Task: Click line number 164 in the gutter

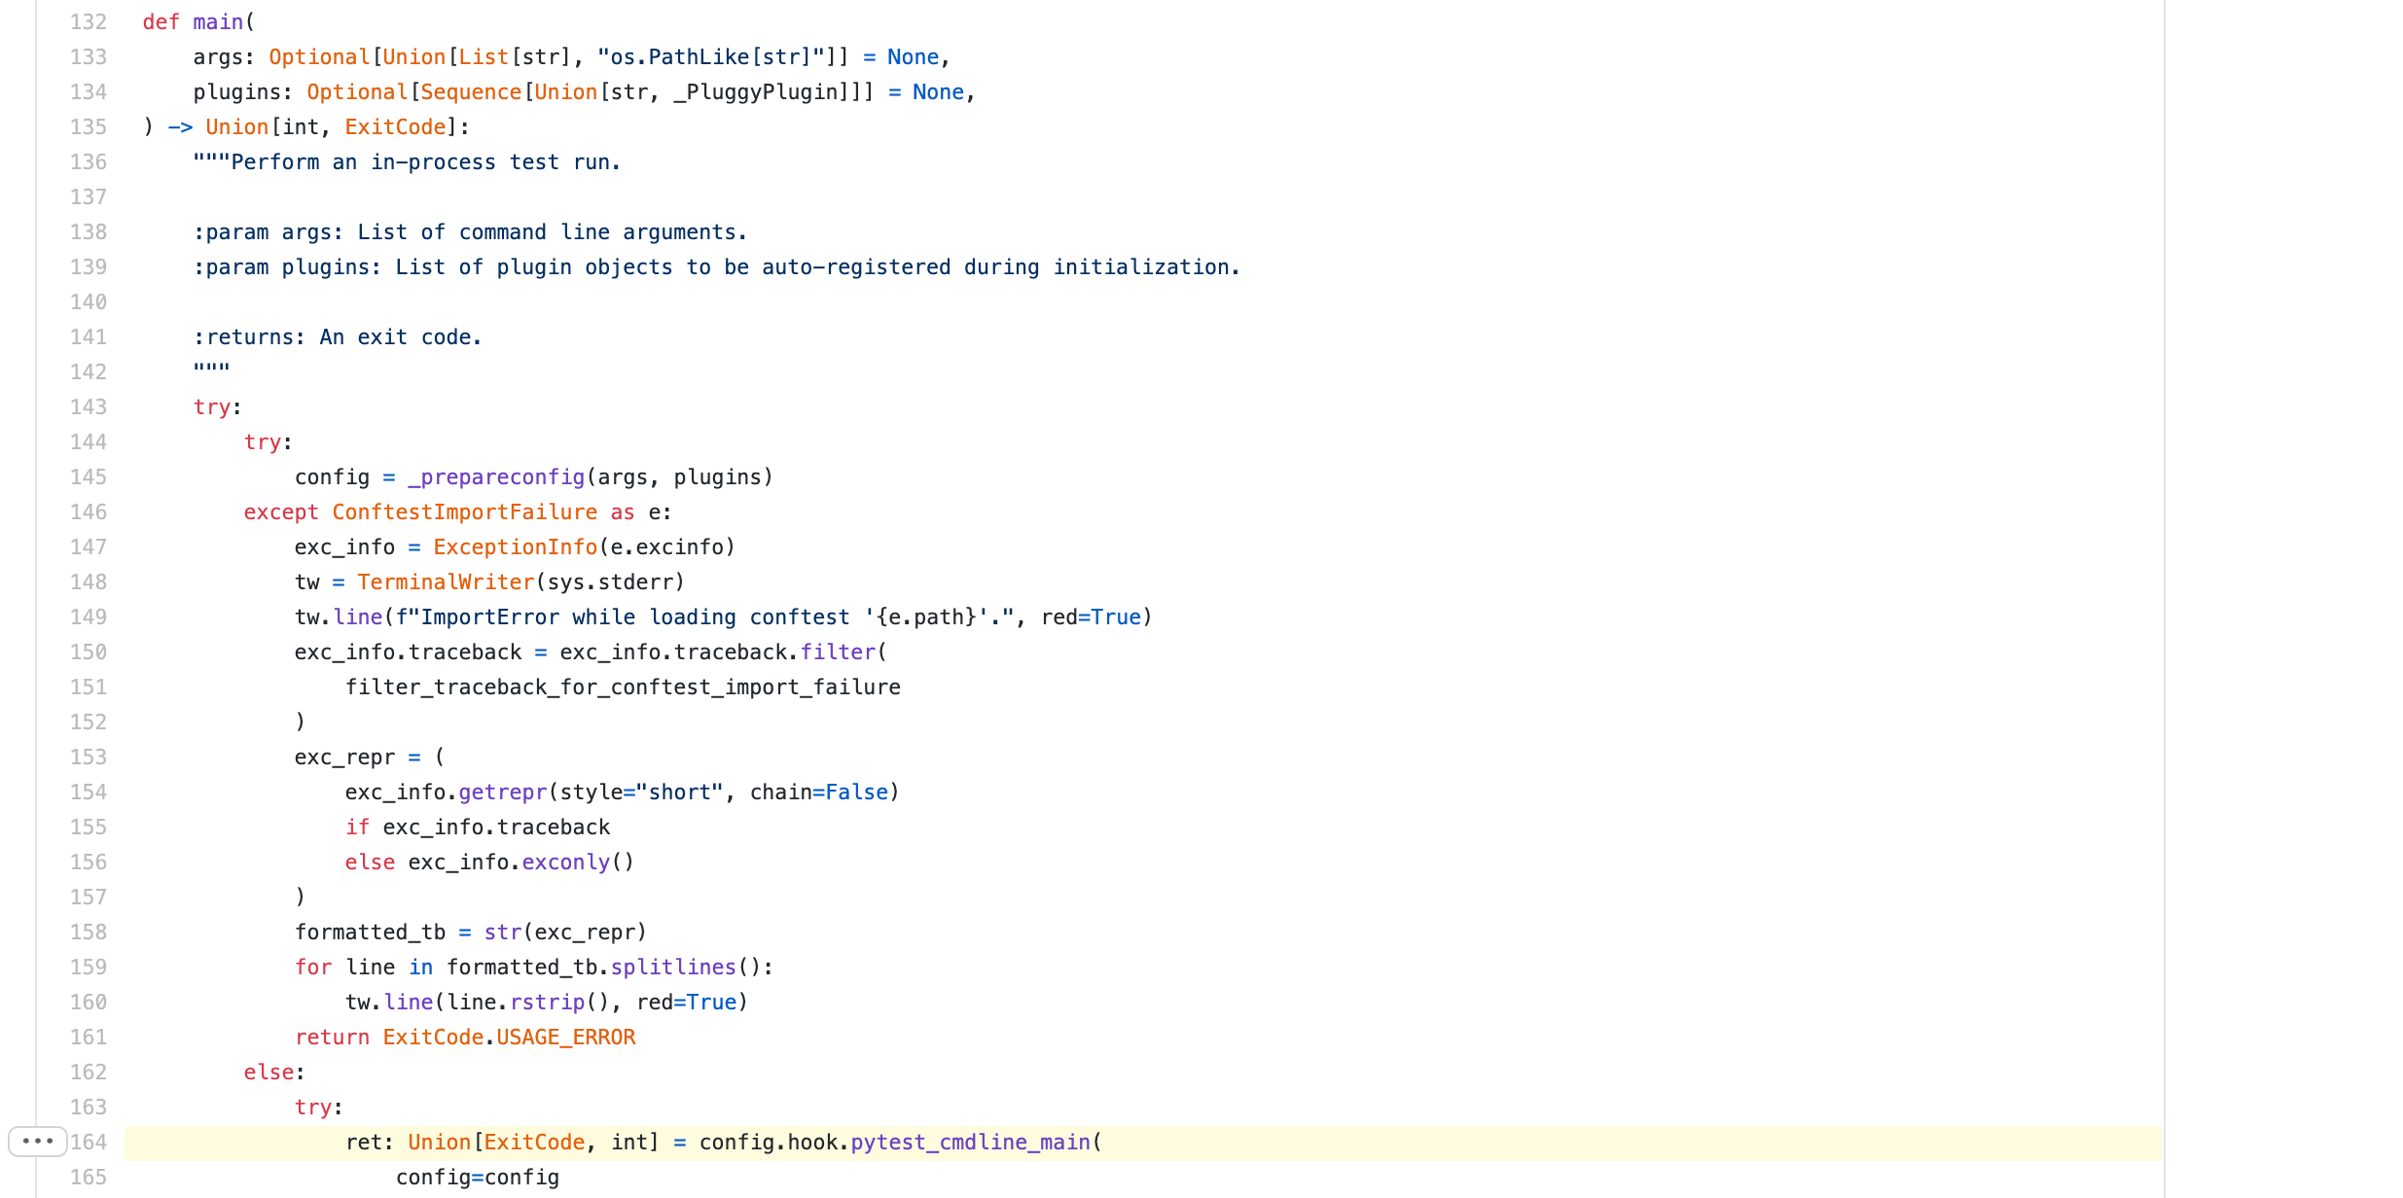Action: point(88,1142)
